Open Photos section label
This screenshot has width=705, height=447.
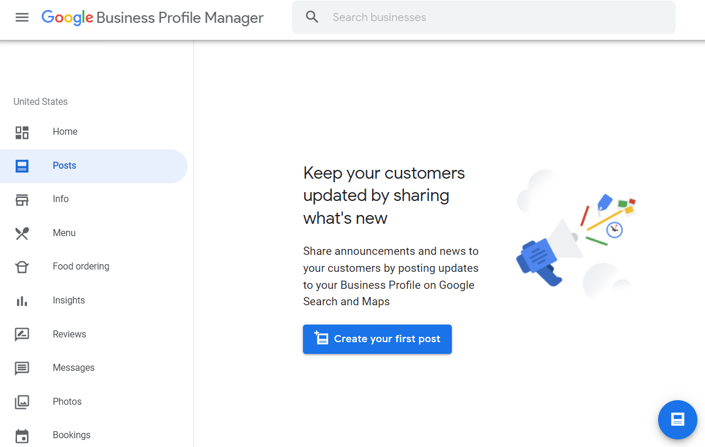click(67, 402)
